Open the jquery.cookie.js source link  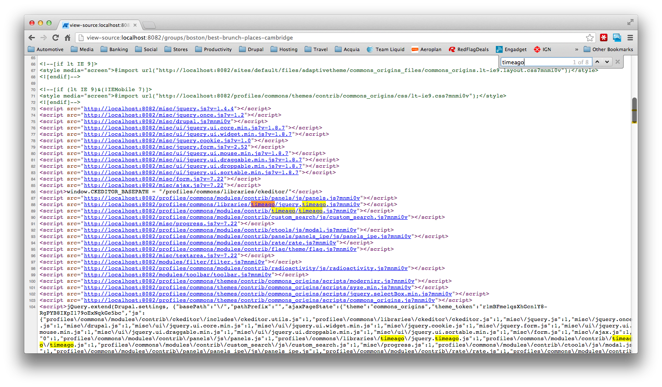[x=167, y=140]
